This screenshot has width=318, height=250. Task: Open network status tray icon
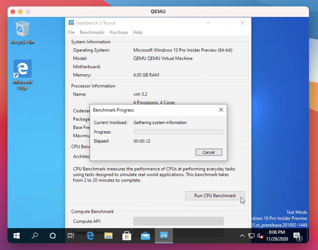click(x=251, y=235)
